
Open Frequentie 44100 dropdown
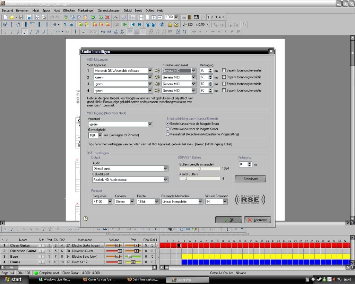pyautogui.click(x=110, y=201)
